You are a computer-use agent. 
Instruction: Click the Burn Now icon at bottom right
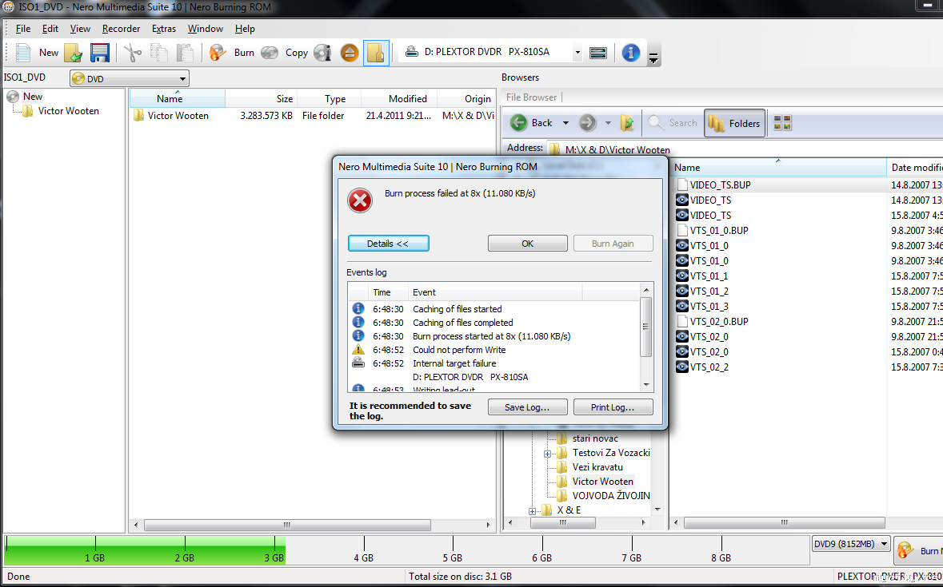[x=905, y=551]
